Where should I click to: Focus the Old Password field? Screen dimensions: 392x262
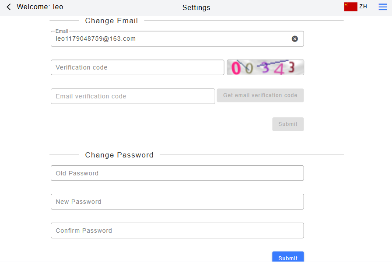pyautogui.click(x=177, y=173)
